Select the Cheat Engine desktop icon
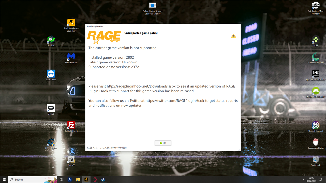The width and height of the screenshot is (326, 183). (x=51, y=144)
